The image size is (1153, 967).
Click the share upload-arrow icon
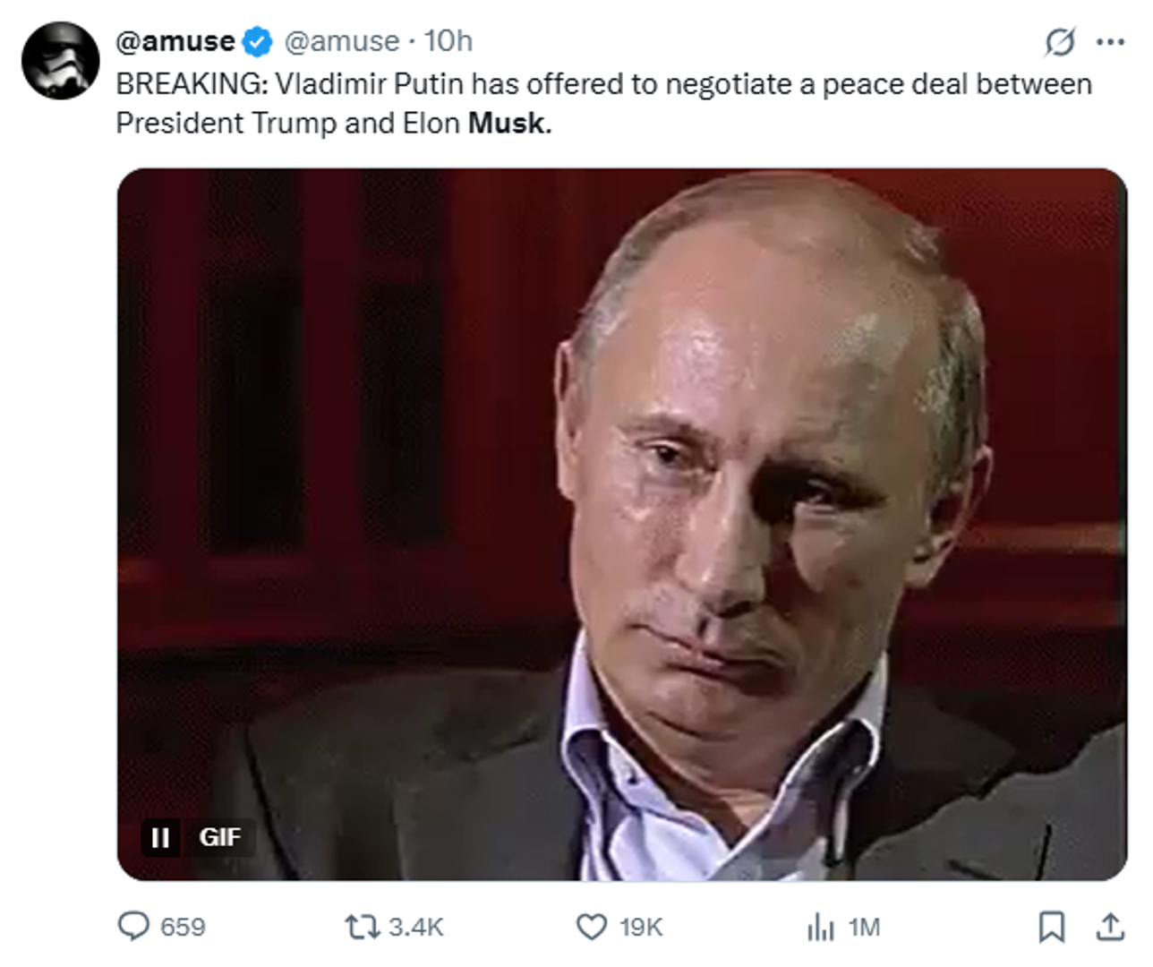point(1110,927)
